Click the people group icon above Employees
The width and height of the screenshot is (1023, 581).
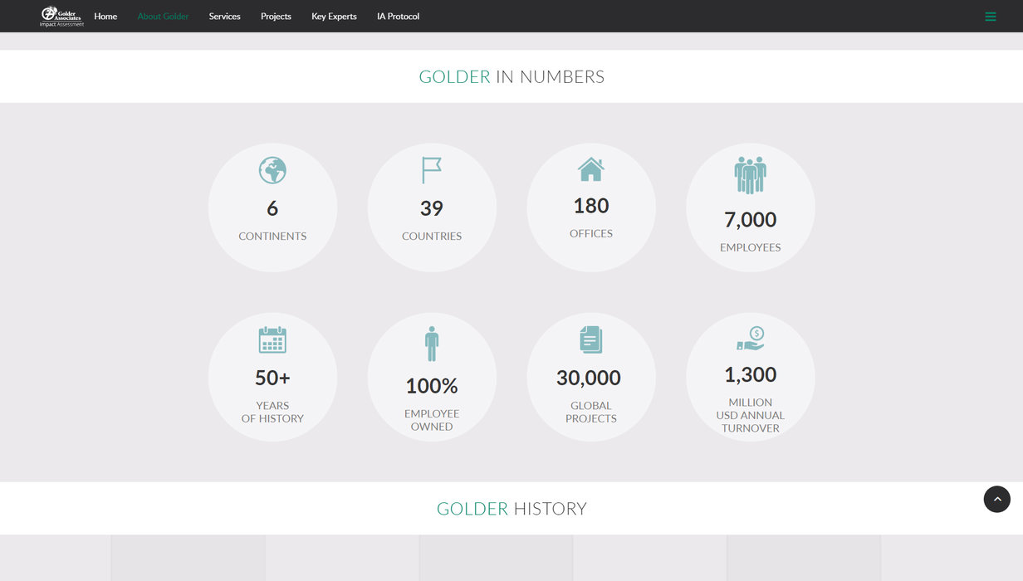click(x=750, y=175)
